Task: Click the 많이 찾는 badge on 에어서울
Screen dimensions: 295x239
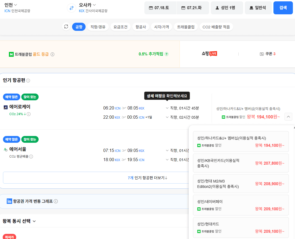Action: (30, 139)
